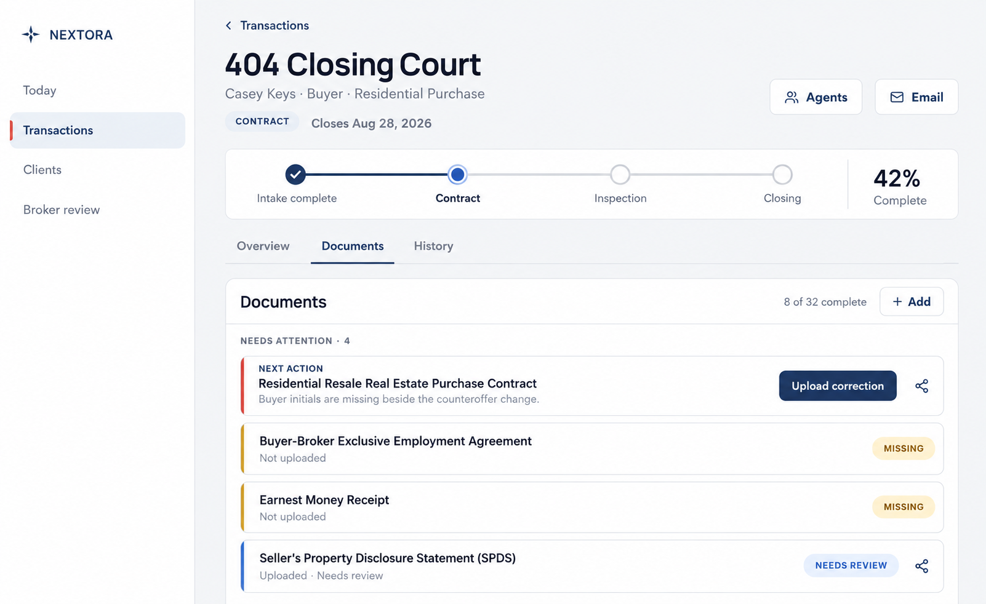This screenshot has height=604, width=986.
Task: Select the Contract progress step marker
Action: click(457, 175)
